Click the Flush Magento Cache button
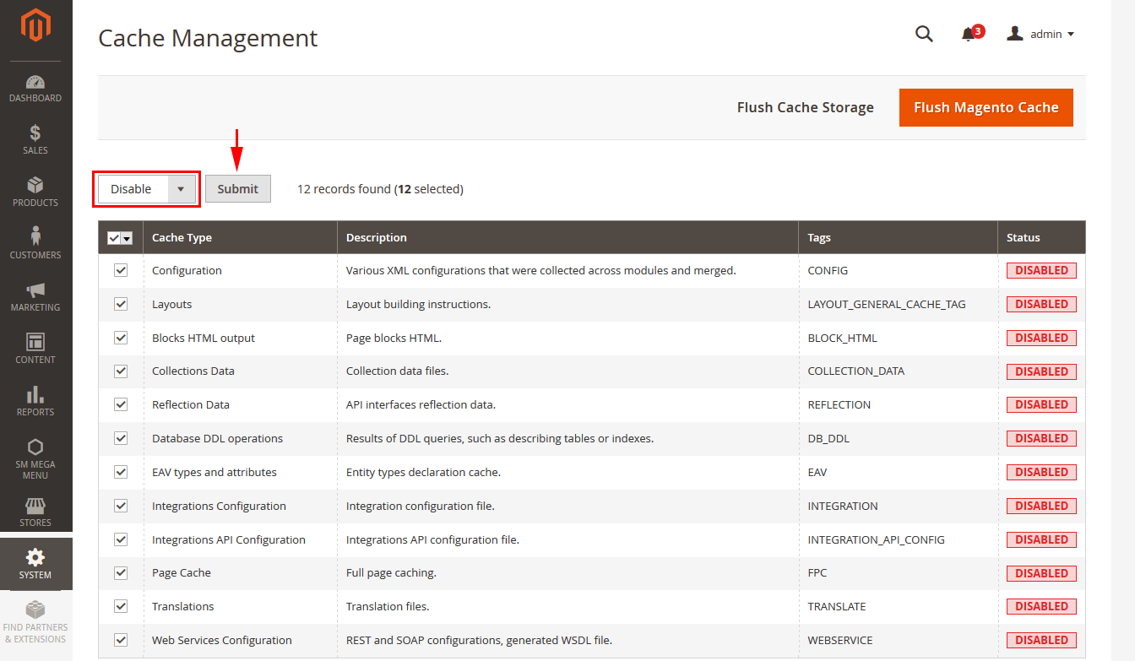This screenshot has height=661, width=1135. [986, 108]
